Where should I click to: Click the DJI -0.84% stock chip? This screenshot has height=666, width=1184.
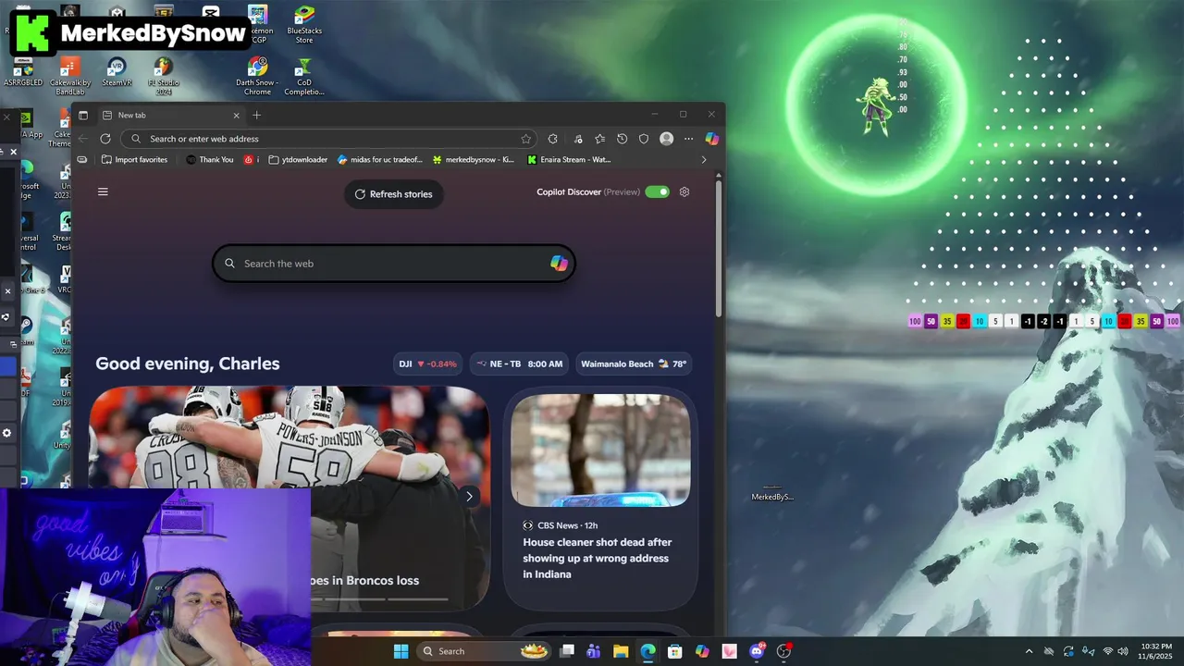(428, 364)
